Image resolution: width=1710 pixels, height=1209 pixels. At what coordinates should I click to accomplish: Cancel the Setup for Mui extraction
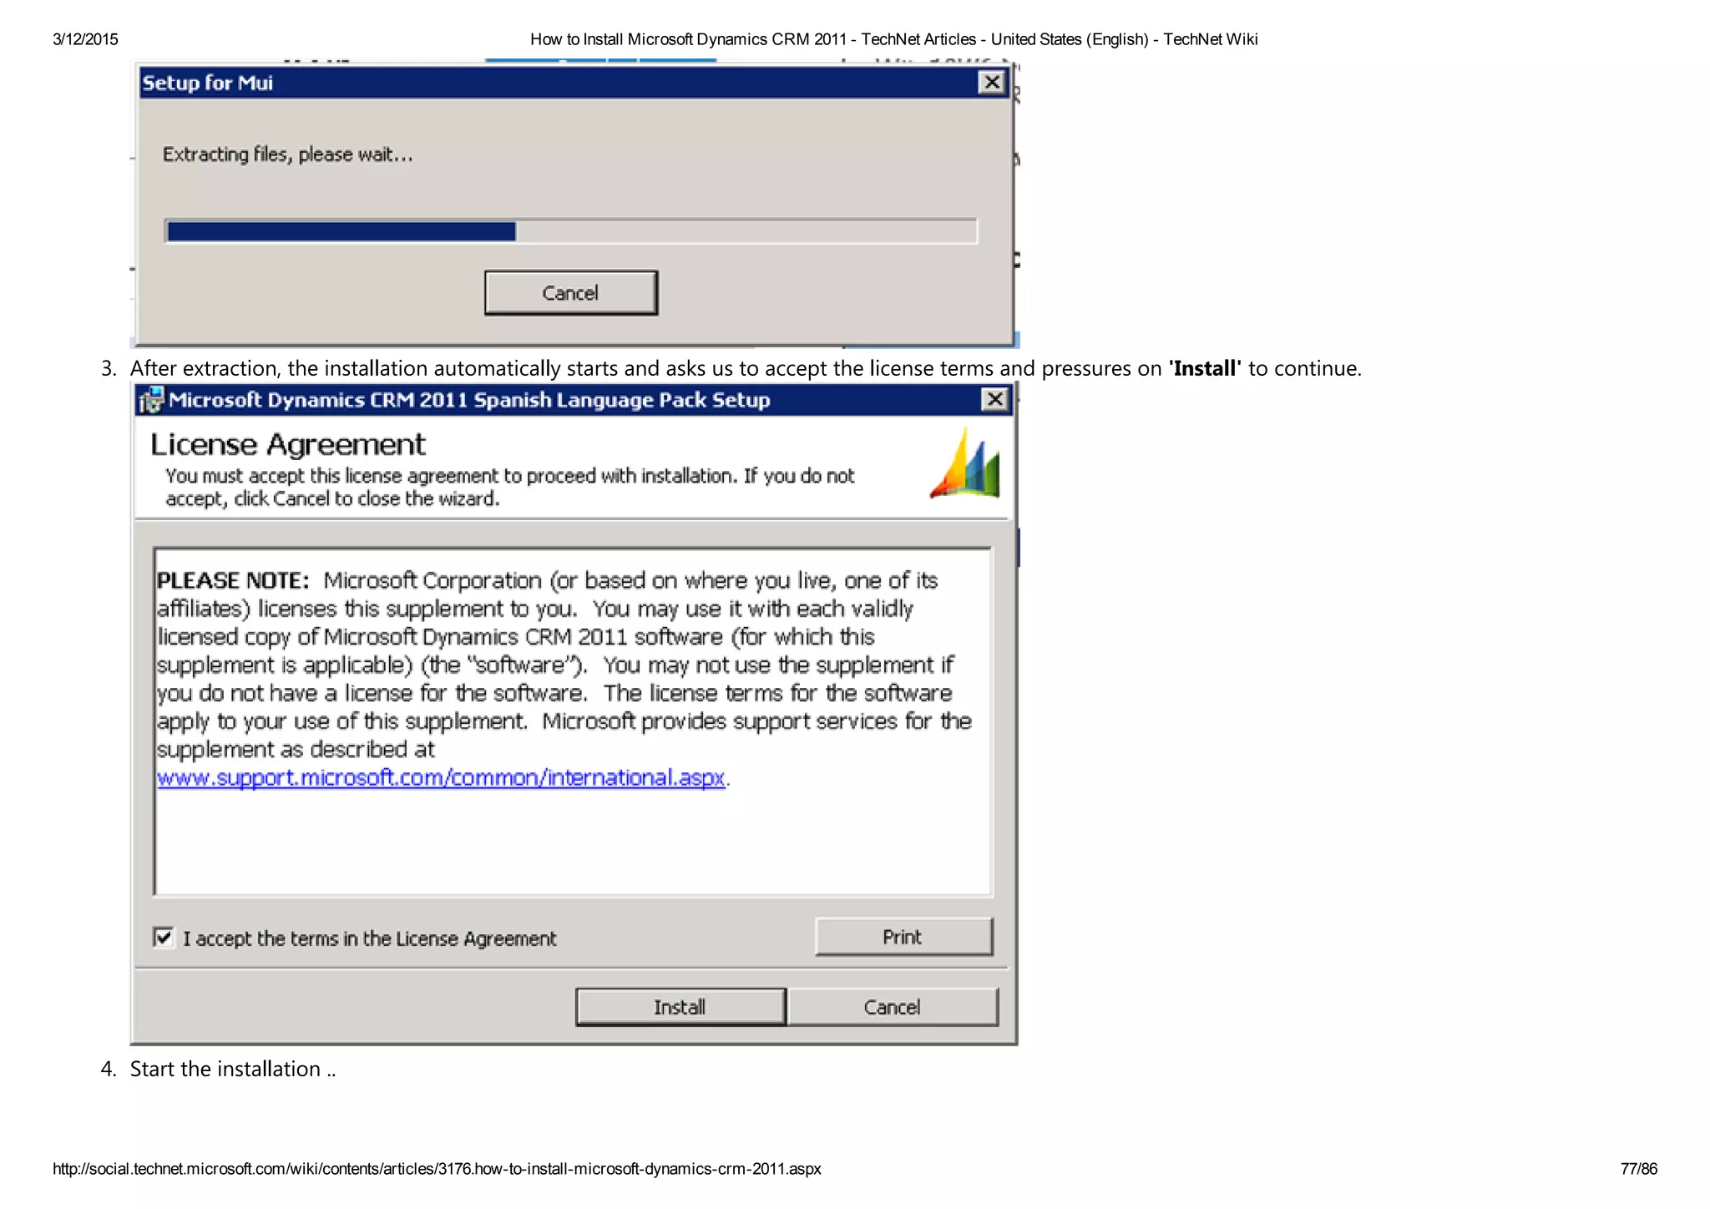click(571, 293)
